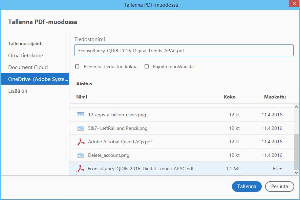Sort files by the Koko column header
Screen dimensions: 300x200
(230, 97)
